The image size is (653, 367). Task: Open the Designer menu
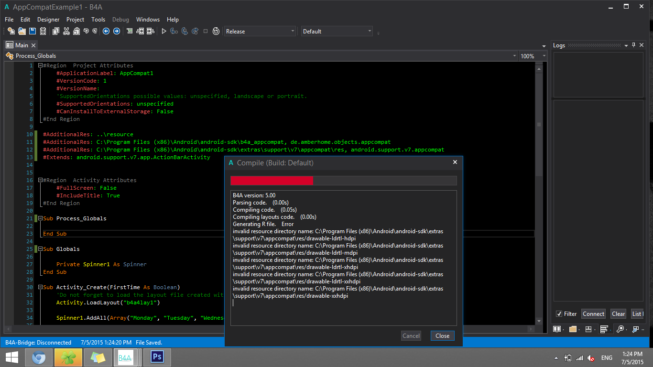(48, 20)
